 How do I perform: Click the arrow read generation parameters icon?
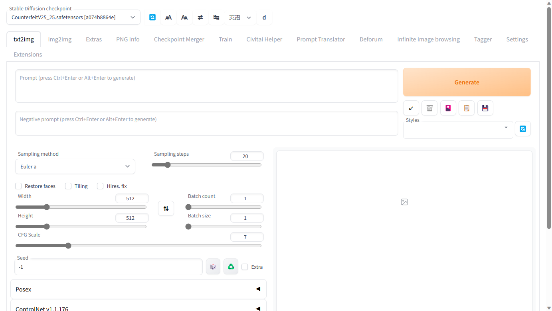pyautogui.click(x=411, y=108)
